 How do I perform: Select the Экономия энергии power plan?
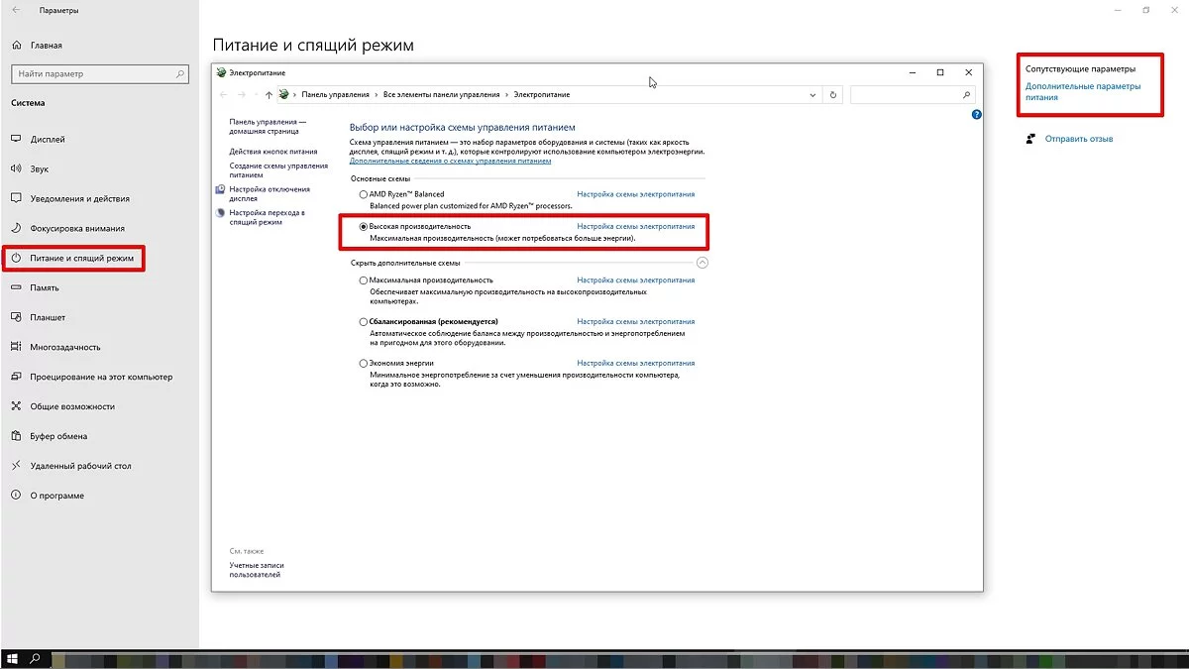pos(364,364)
